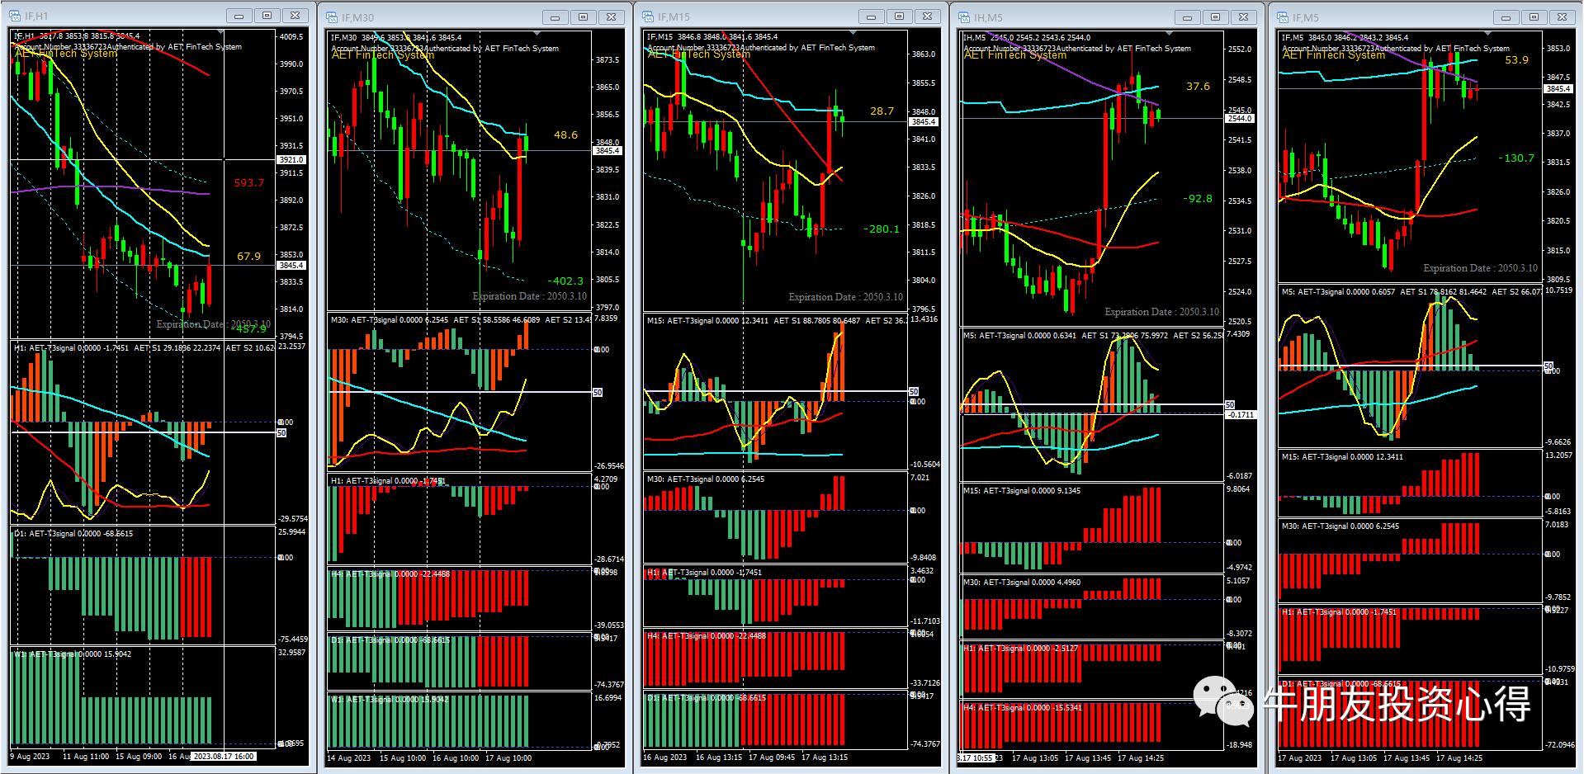The image size is (1584, 774).
Task: Select the red 593.7 value in IF,H1
Action: coord(249,183)
